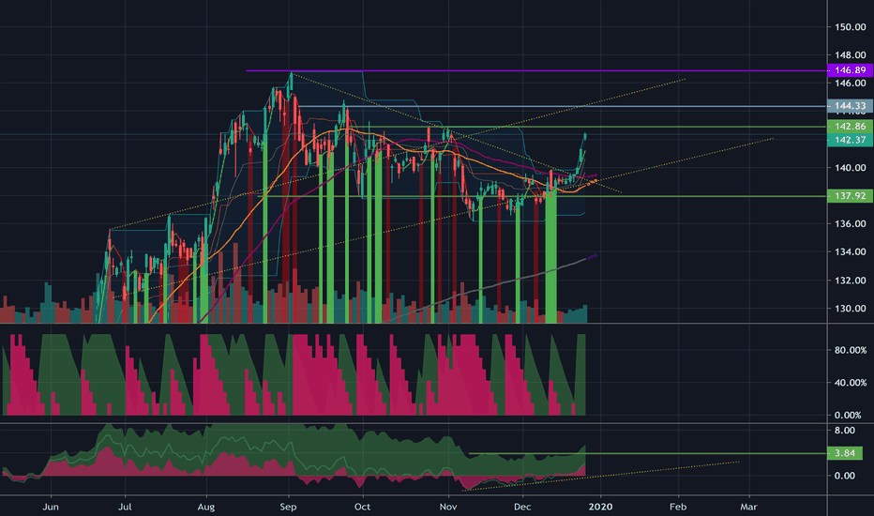Click the 144.33 price level label
This screenshot has height=516, width=874.
pyautogui.click(x=850, y=106)
